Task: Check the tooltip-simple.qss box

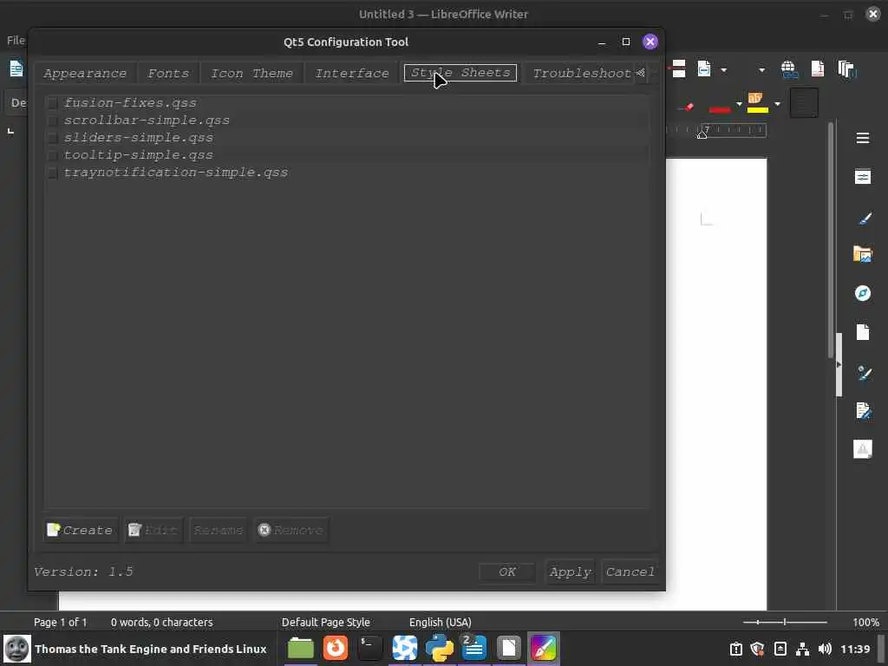Action: (x=52, y=155)
